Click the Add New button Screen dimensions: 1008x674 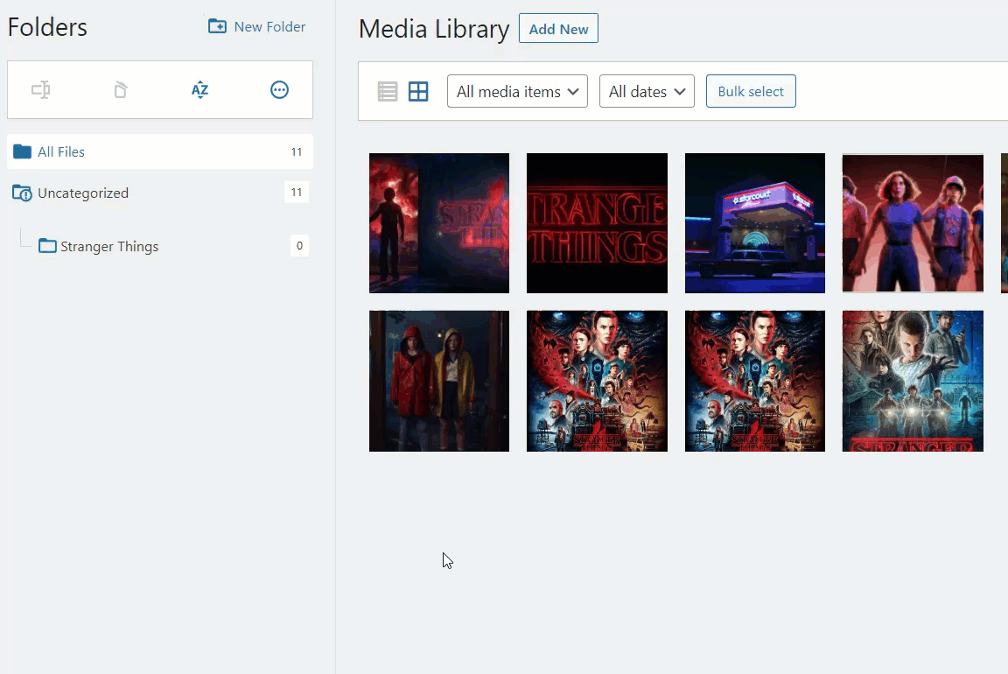[558, 29]
